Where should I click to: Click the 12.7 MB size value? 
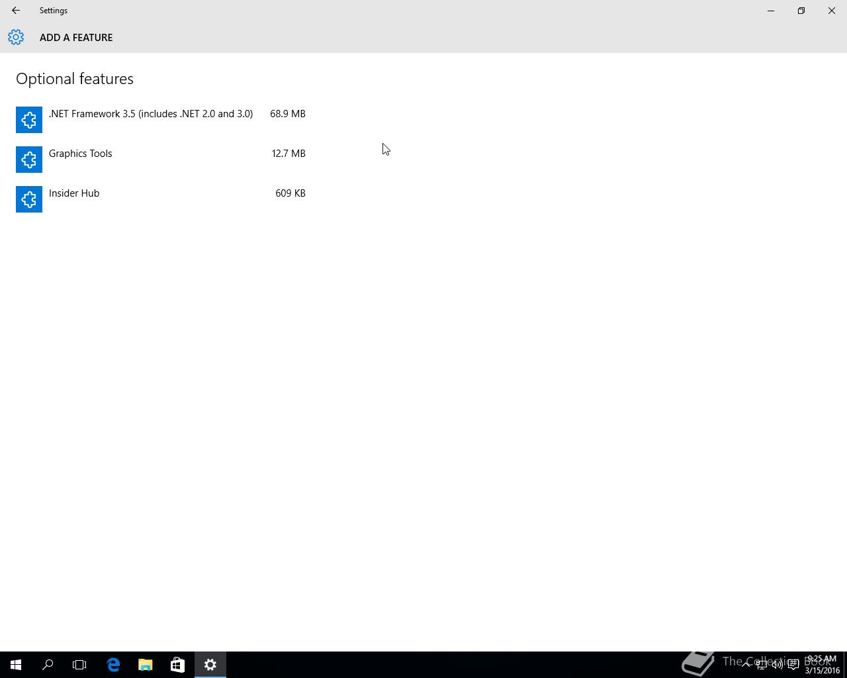pos(289,154)
